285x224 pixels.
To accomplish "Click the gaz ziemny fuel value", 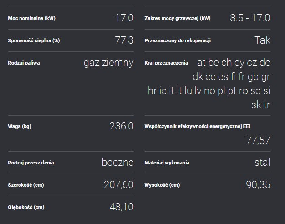I will click(109, 63).
